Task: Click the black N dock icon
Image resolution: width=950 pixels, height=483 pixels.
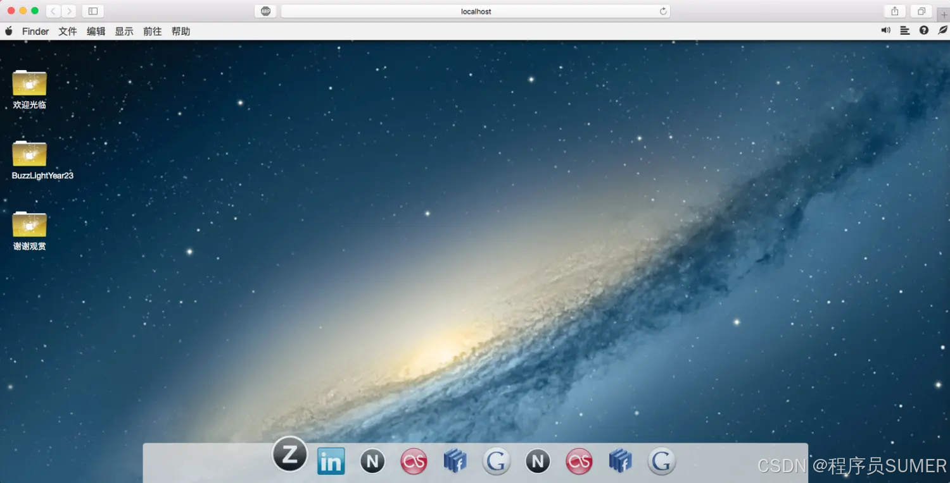Action: tap(372, 461)
